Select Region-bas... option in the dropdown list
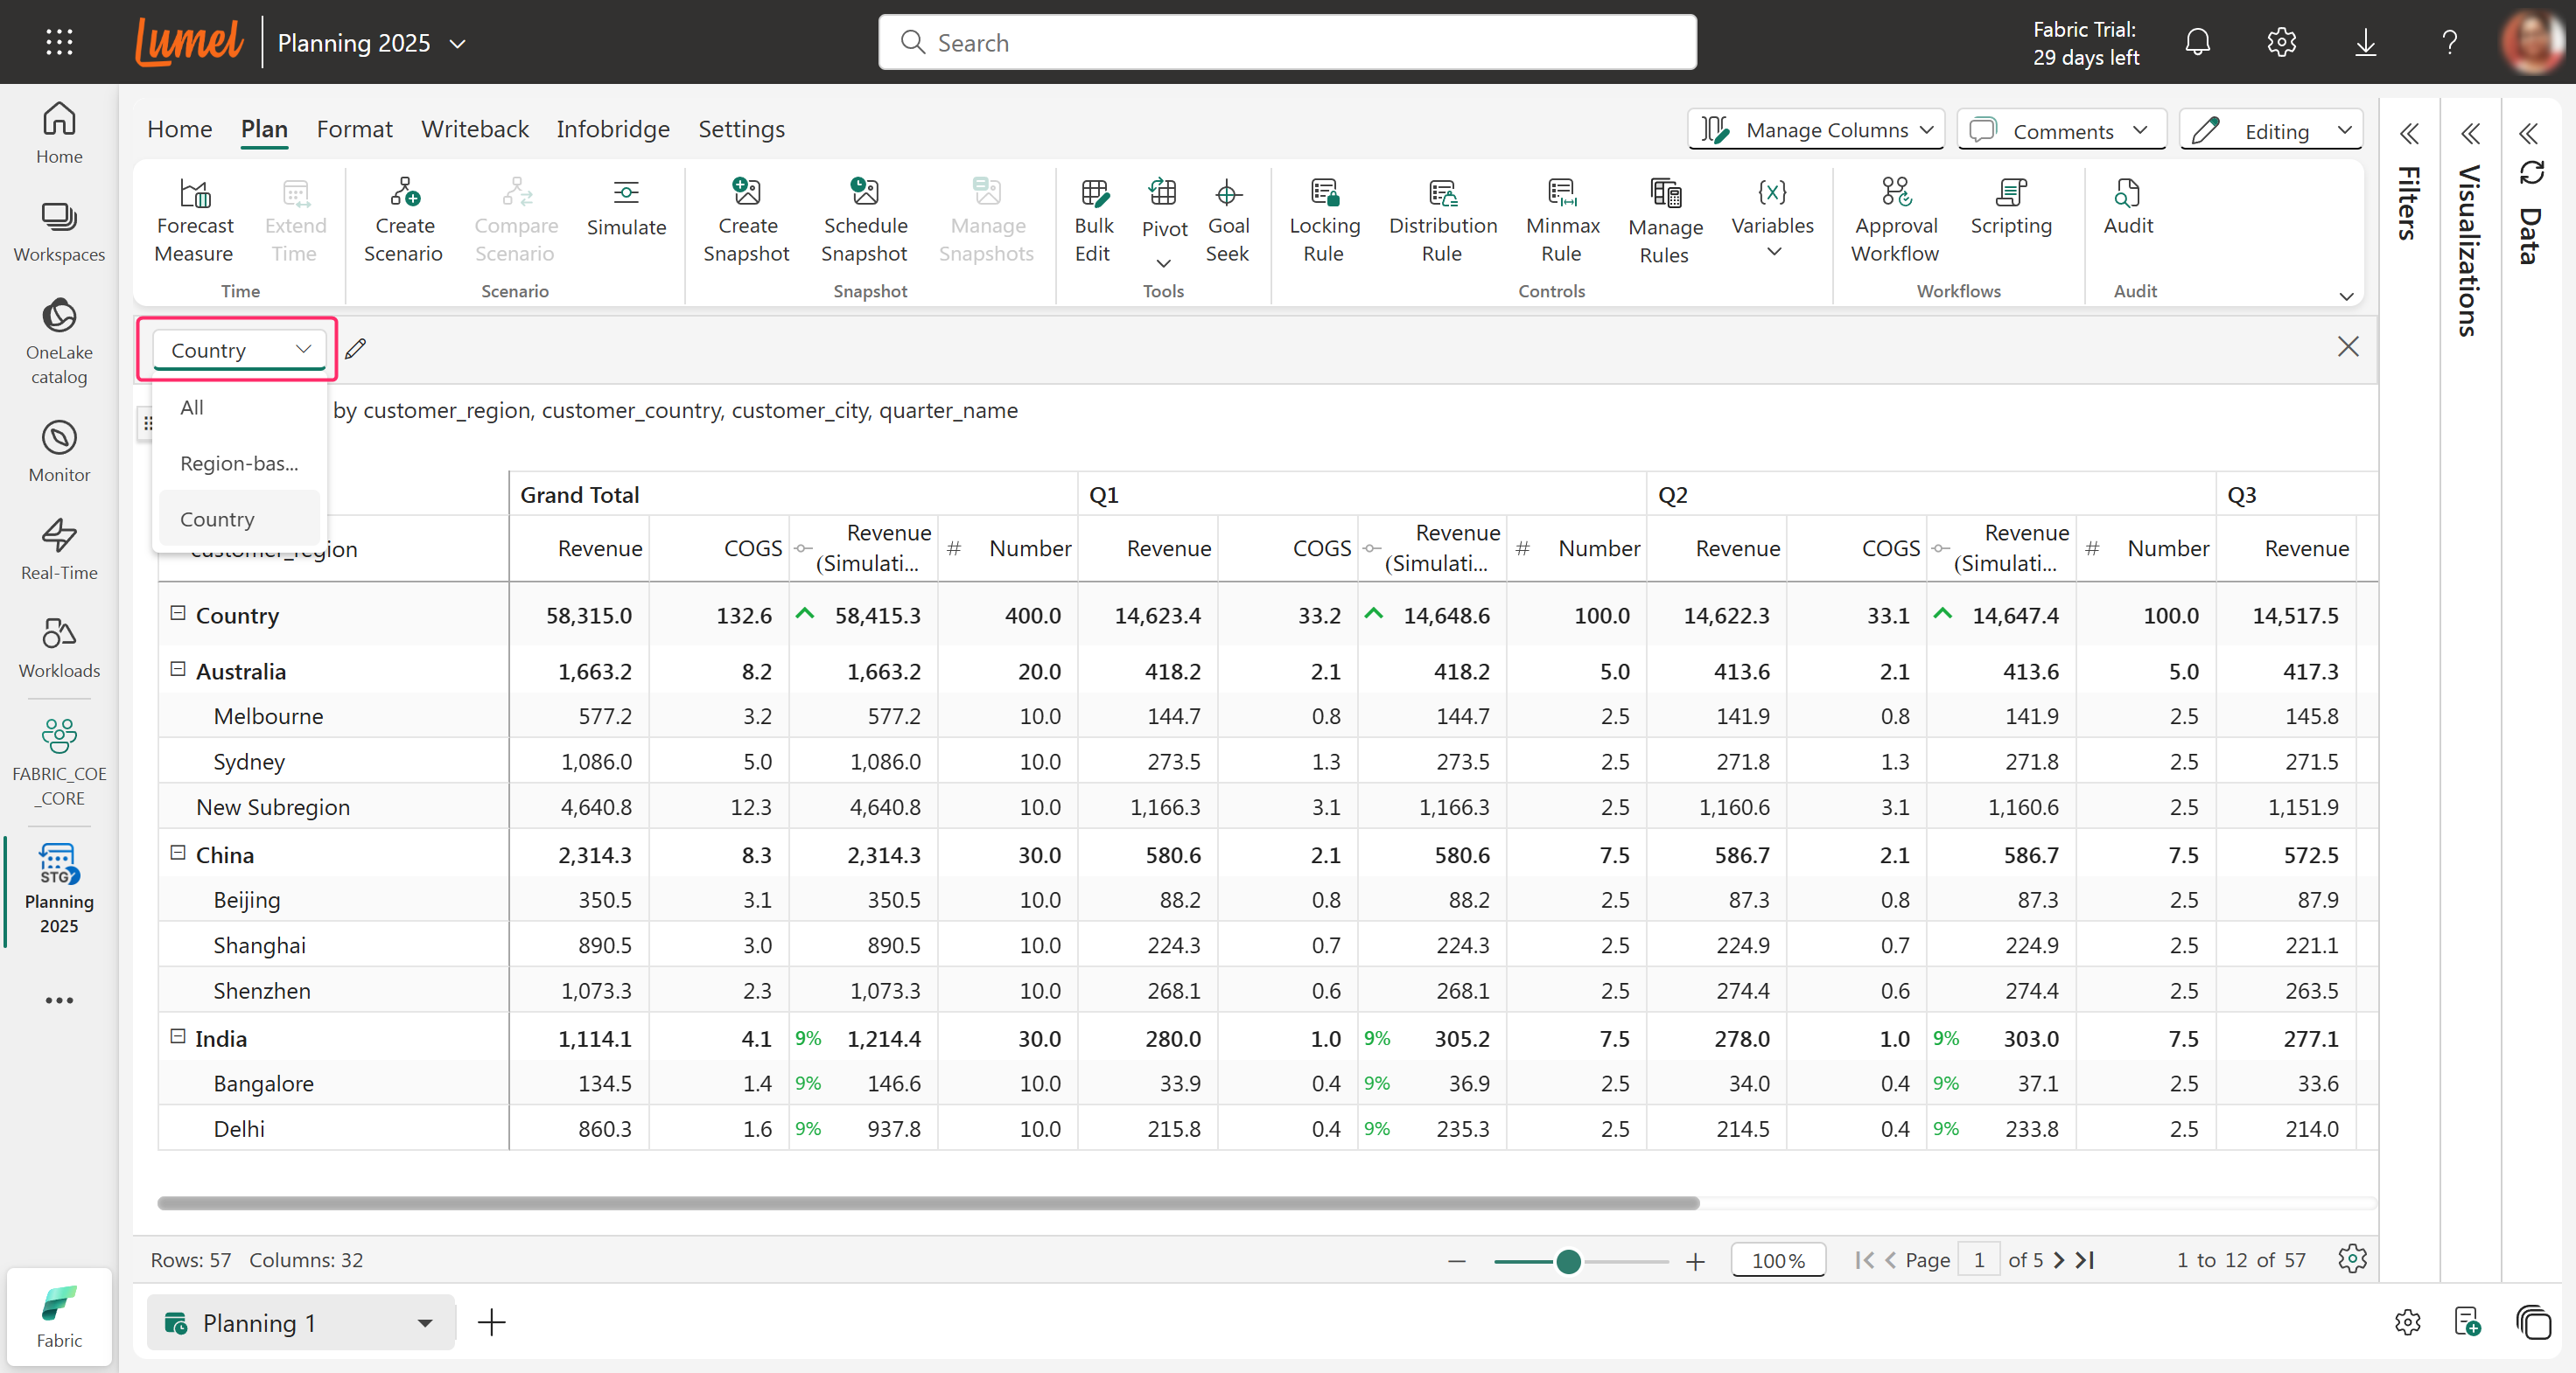Screen dimensions: 2576x1373 239,463
